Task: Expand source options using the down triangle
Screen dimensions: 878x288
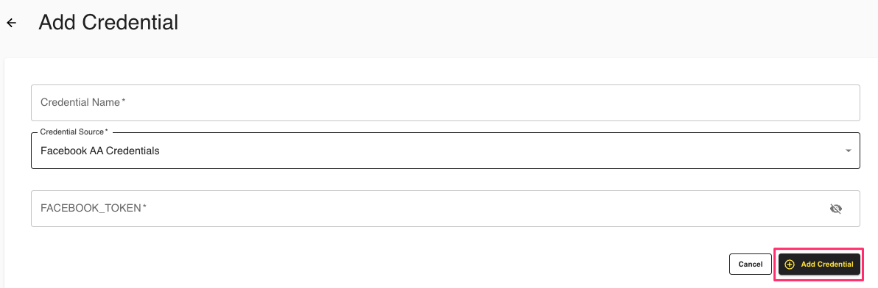Action: (849, 151)
